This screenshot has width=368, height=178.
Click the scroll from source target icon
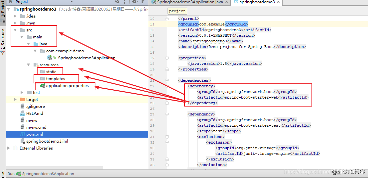pos(118,2)
